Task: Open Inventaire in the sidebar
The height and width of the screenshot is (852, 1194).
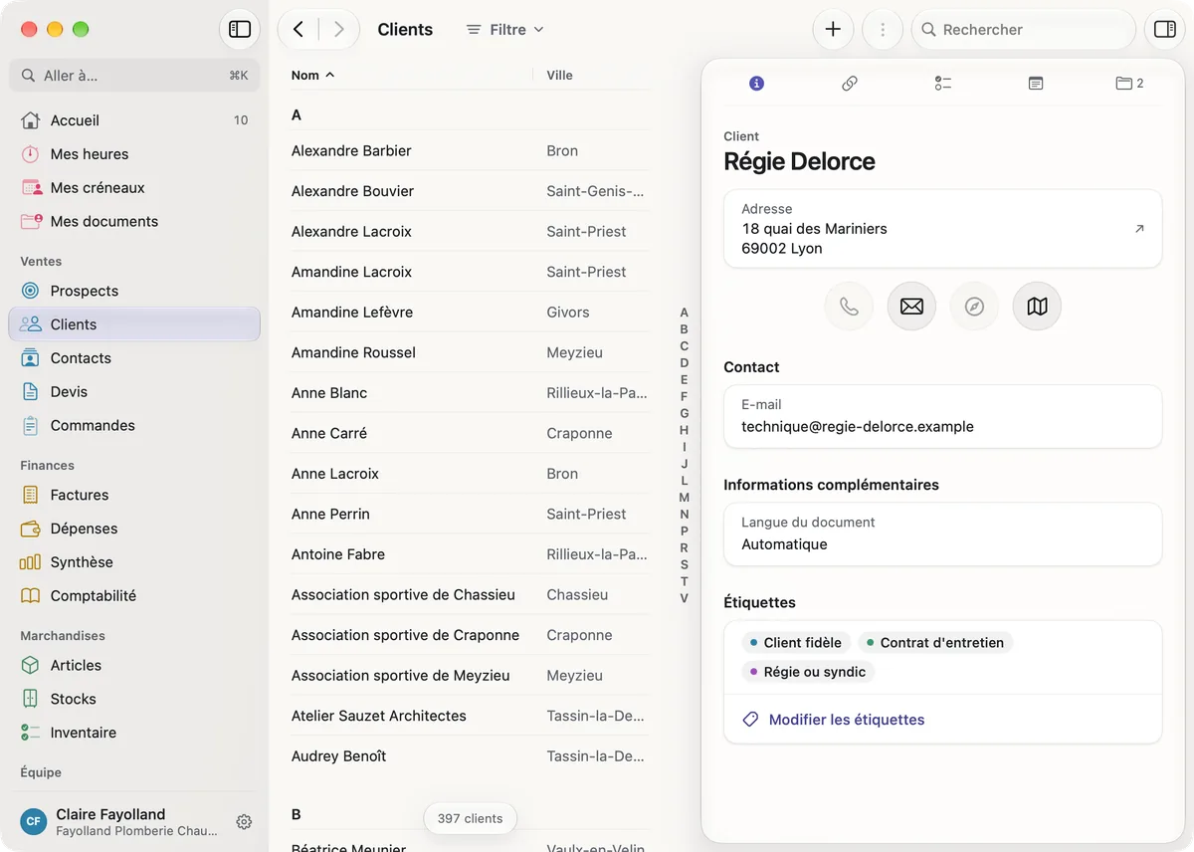Action: click(x=134, y=733)
